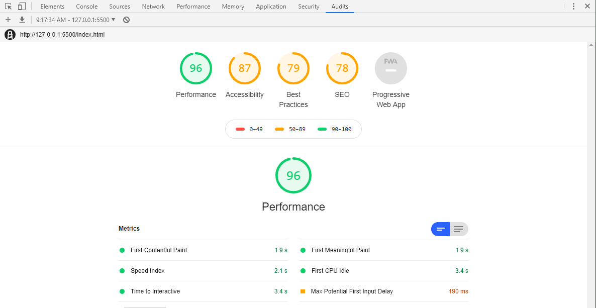
Task: Open the audit report timestamp dropdown
Action: tap(75, 20)
